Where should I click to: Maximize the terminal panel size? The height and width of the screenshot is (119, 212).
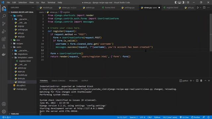(x=205, y=81)
